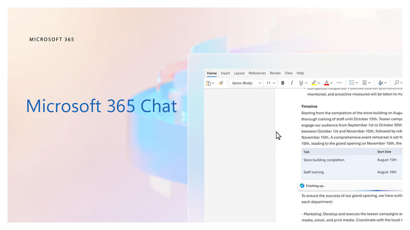Toggle underline formatting

click(x=301, y=83)
